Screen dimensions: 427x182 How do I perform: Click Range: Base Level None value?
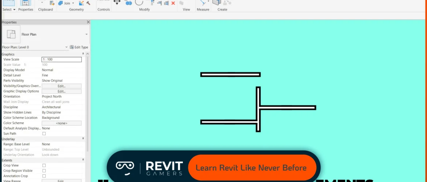(x=46, y=144)
